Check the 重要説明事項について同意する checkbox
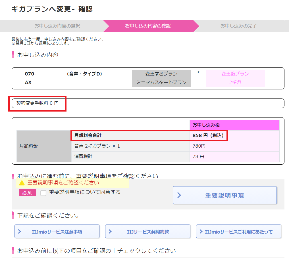The height and width of the screenshot is (258, 289). 43,193
